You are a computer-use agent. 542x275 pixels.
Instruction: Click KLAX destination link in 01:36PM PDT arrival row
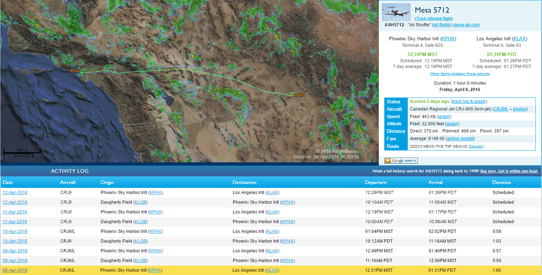coord(272,193)
